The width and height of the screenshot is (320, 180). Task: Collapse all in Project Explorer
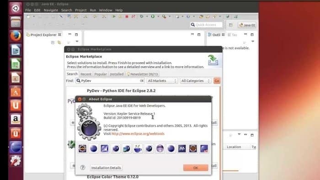click(53, 42)
